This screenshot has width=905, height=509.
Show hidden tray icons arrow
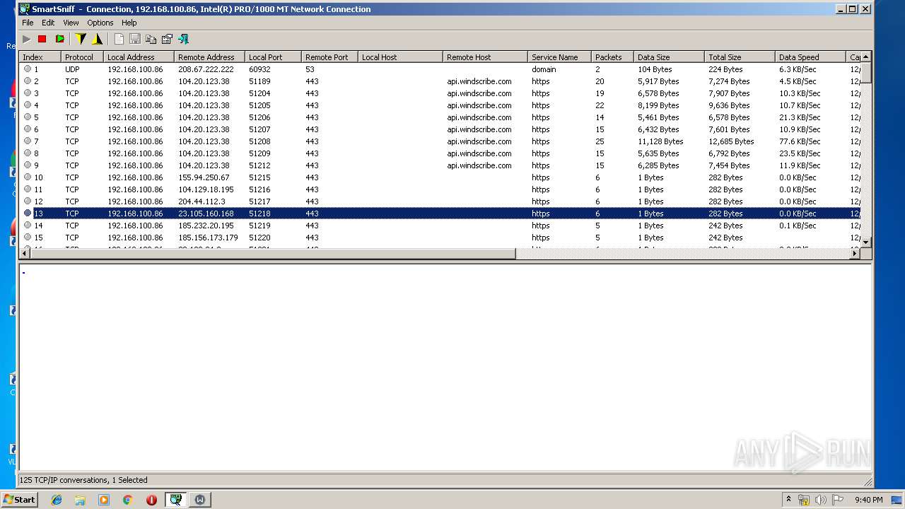(x=788, y=499)
